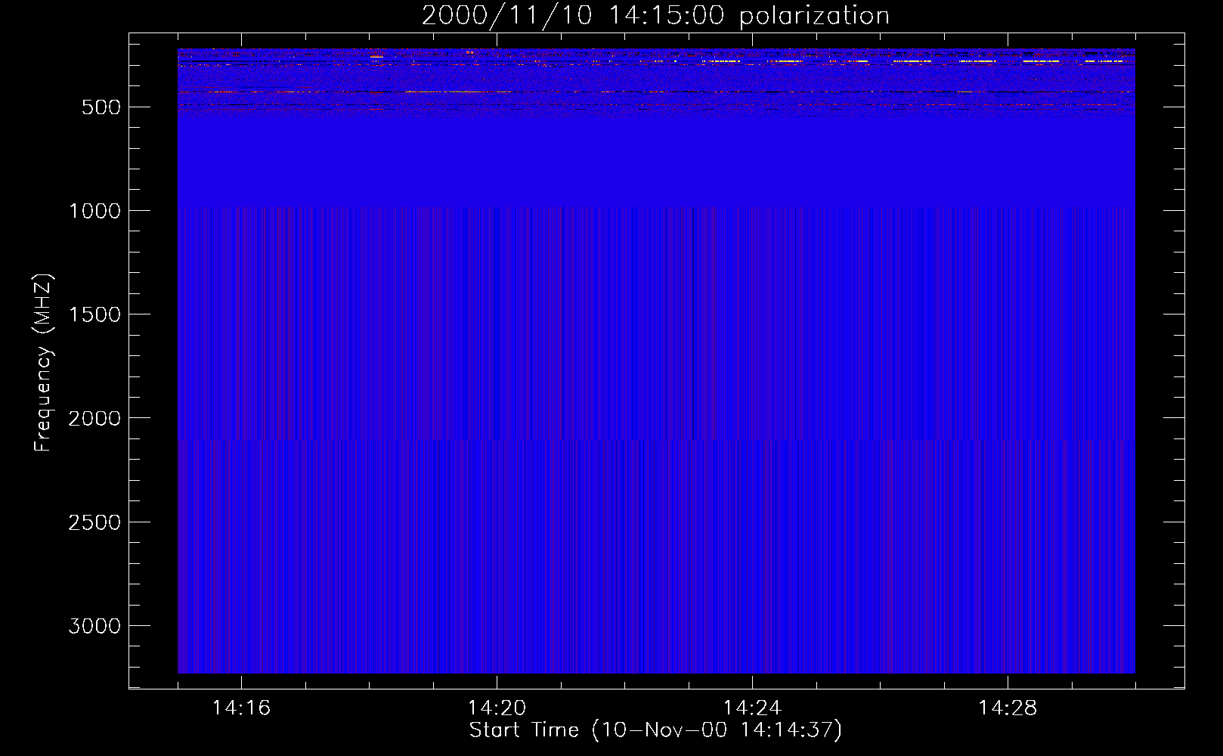Select the 3000 frequency tick label
Viewport: 1223px width, 756px height.
94,626
